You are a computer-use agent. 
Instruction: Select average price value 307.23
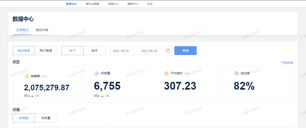180,86
